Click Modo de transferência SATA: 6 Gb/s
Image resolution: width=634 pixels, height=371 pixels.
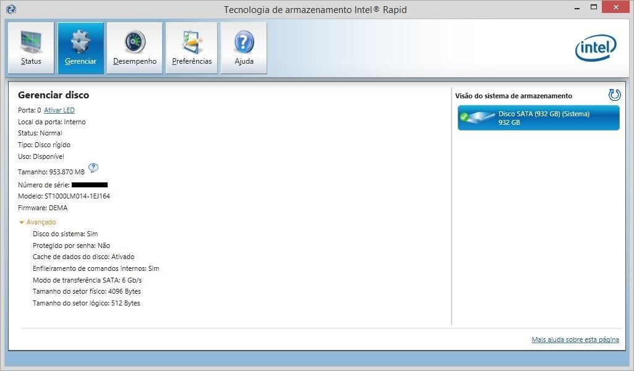pyautogui.click(x=87, y=281)
